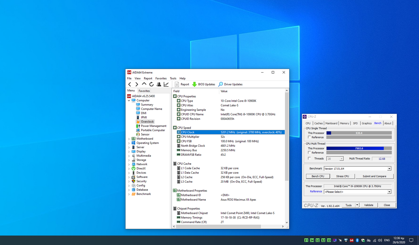Open network Wi-Fi tray icon
This screenshot has height=245, width=419.
click(x=374, y=240)
